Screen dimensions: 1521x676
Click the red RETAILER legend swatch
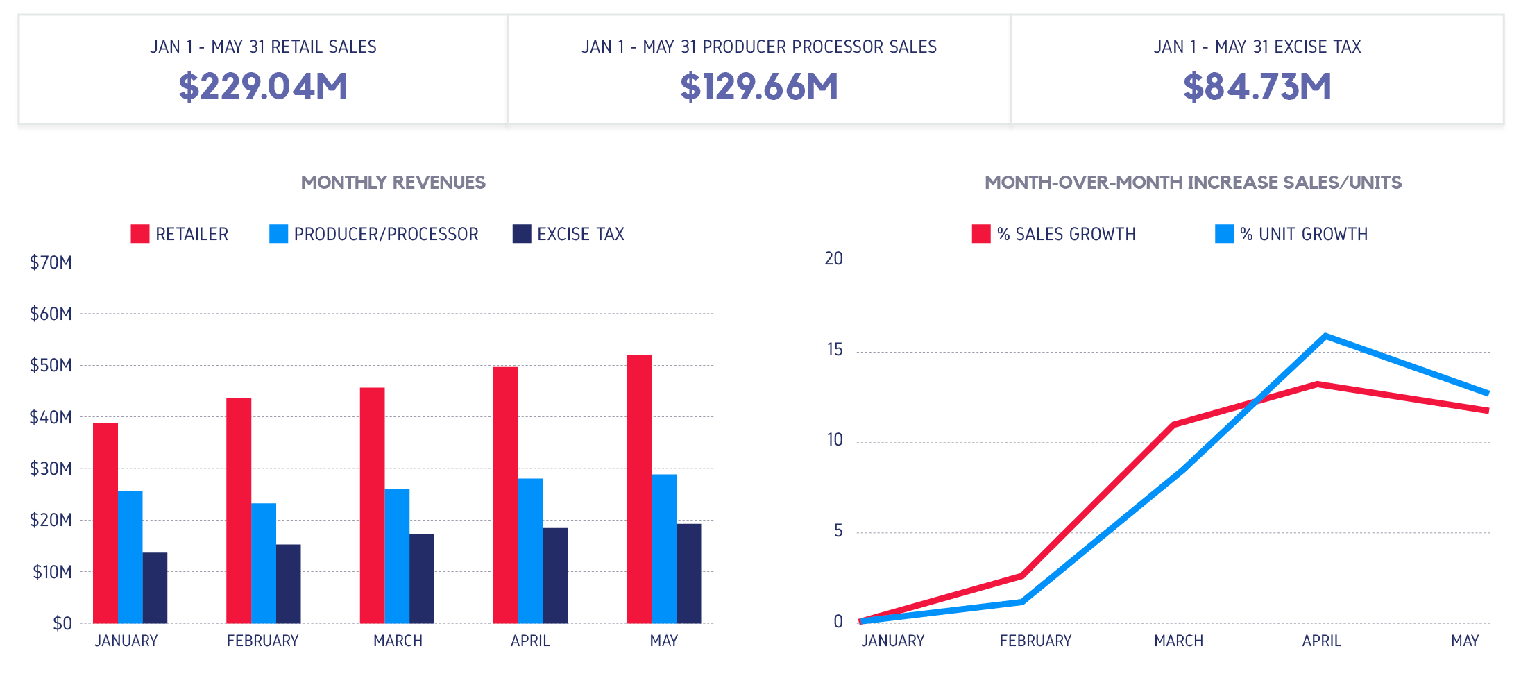pyautogui.click(x=139, y=234)
